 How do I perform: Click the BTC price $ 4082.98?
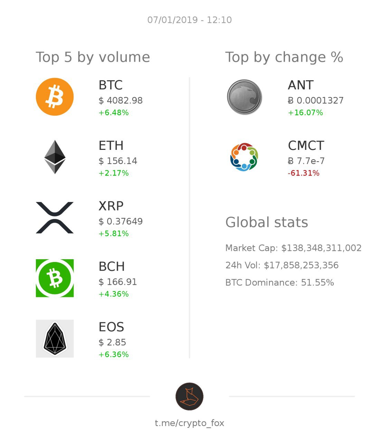(x=121, y=100)
